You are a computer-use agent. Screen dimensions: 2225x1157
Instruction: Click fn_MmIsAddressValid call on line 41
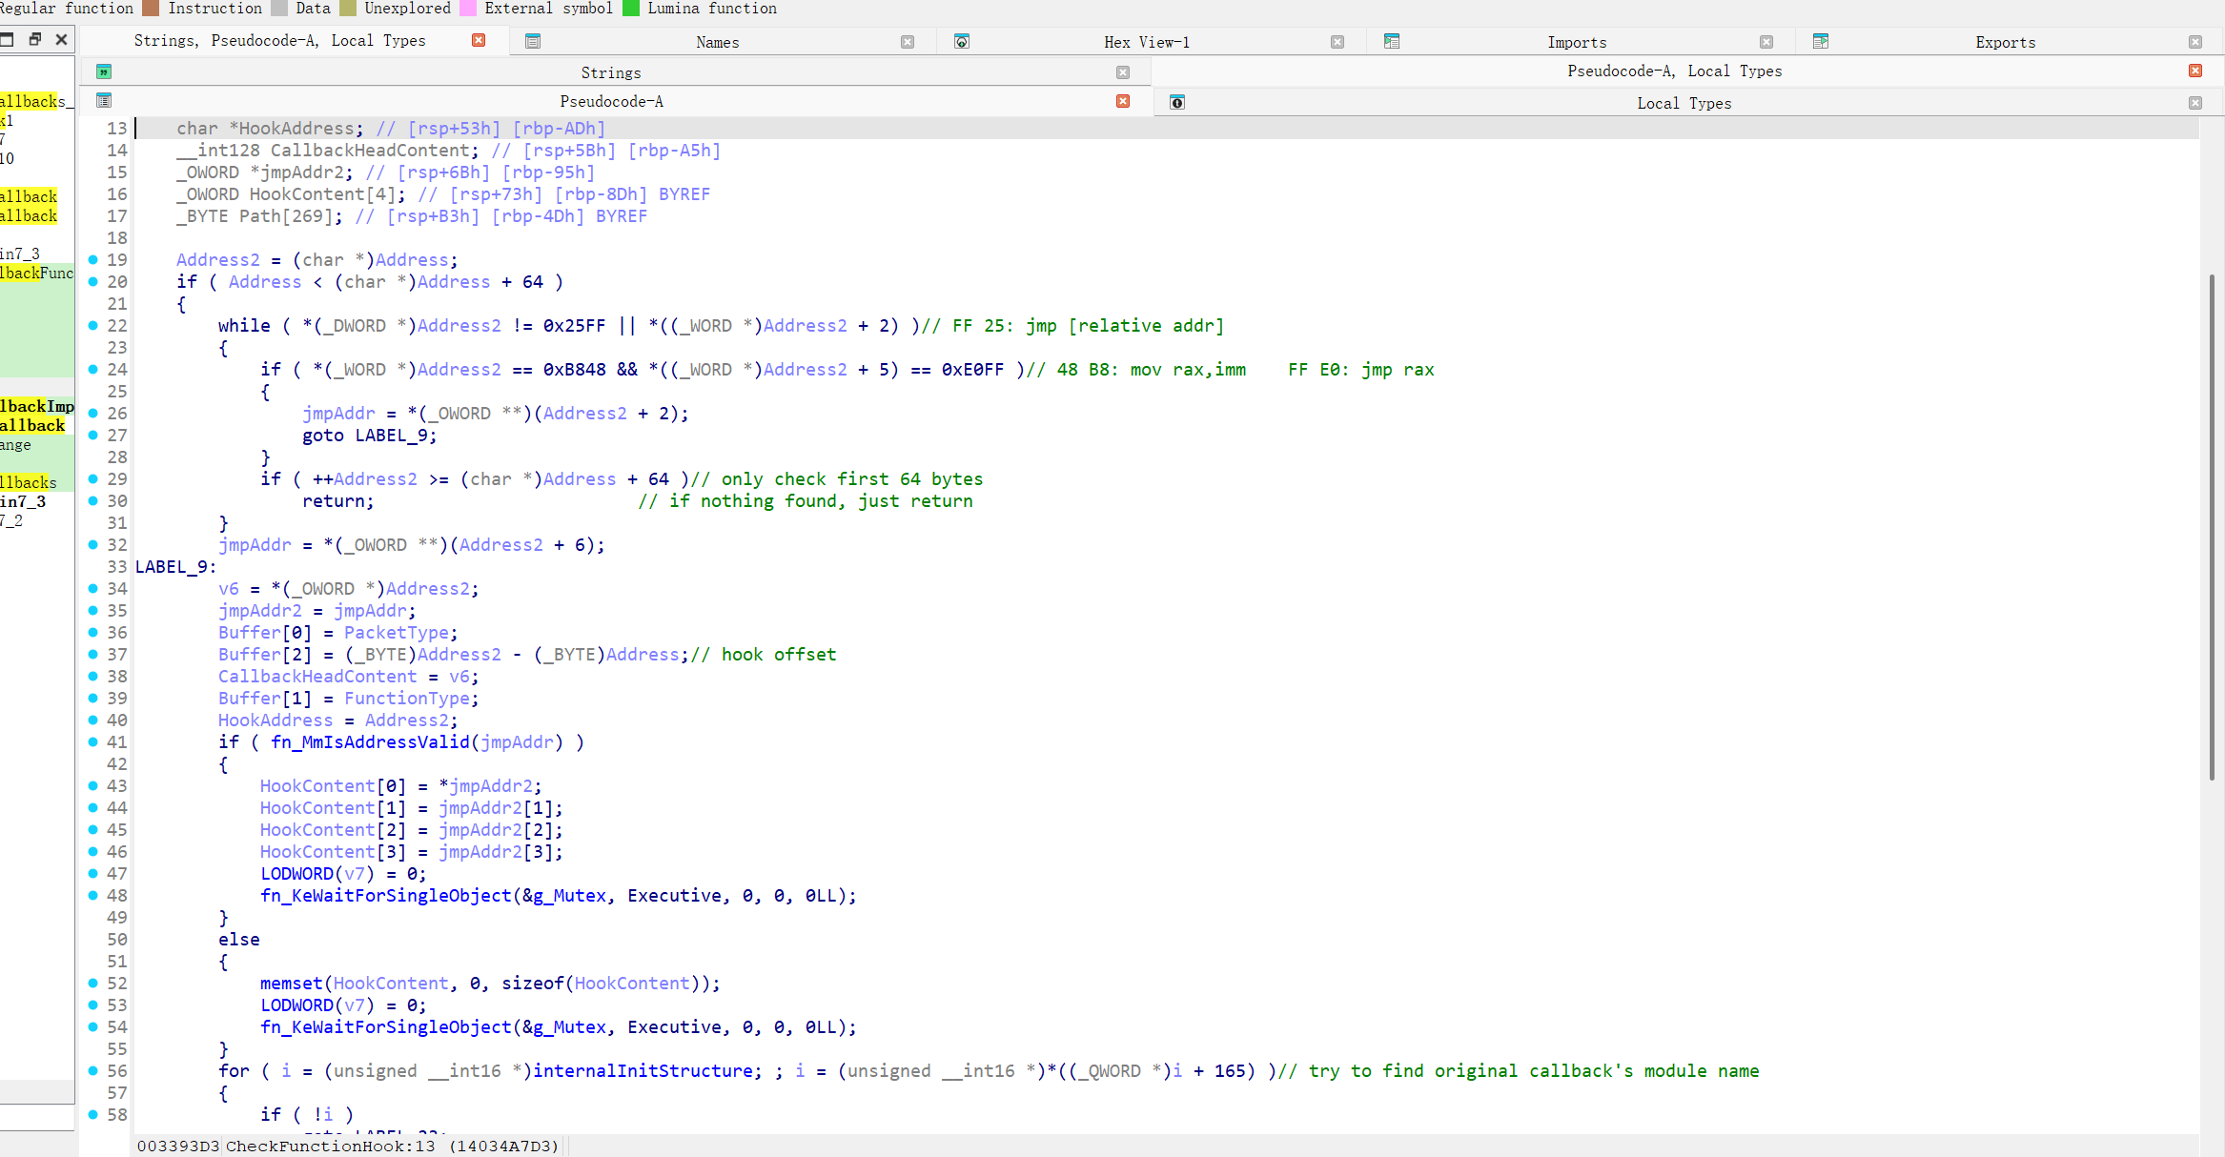[370, 741]
